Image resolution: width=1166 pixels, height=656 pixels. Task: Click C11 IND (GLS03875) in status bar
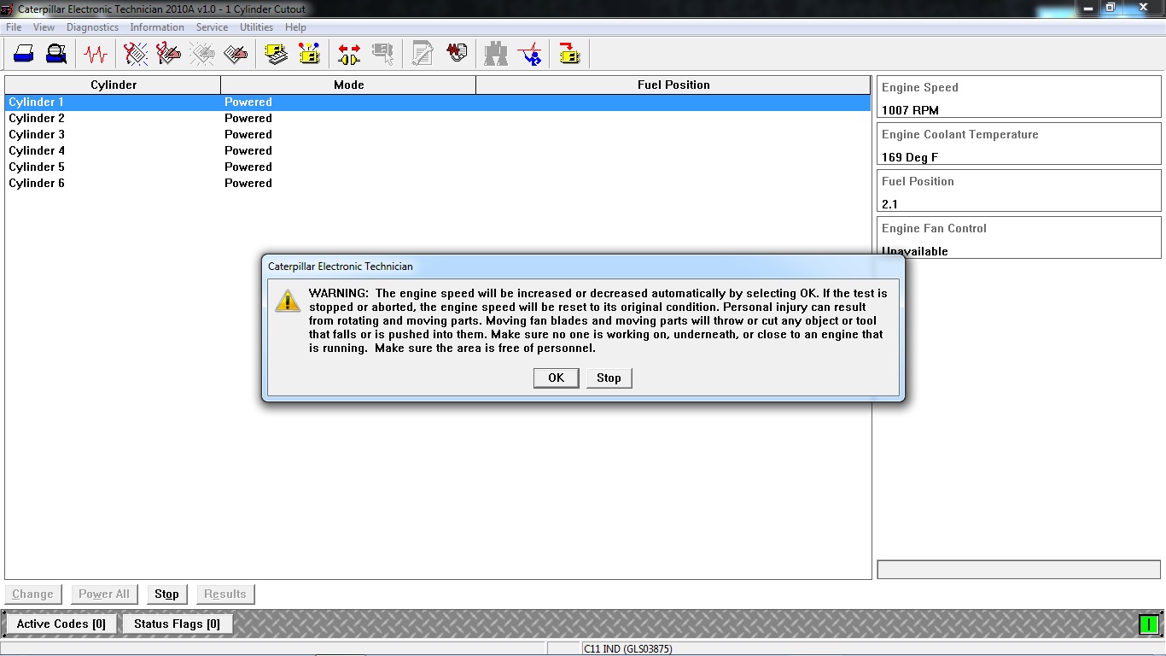[628, 649]
